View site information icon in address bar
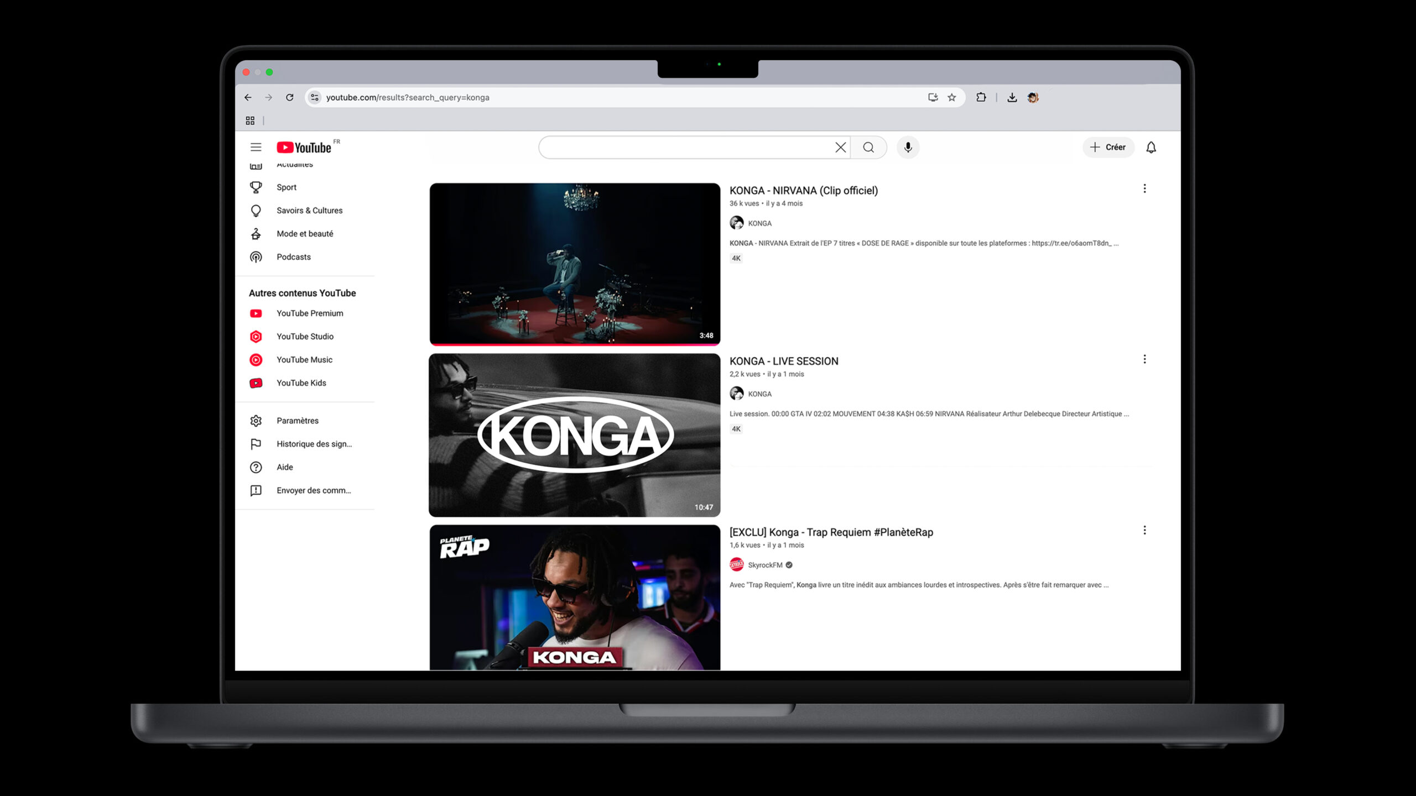Image resolution: width=1416 pixels, height=796 pixels. coord(314,97)
